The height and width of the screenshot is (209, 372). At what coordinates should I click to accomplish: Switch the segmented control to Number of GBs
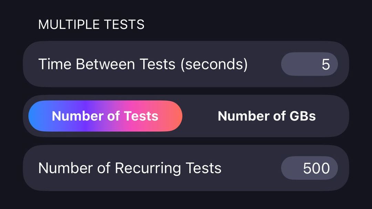click(x=267, y=116)
